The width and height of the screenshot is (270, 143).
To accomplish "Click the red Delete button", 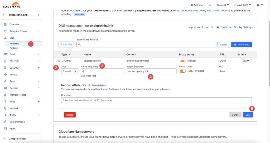I will 70,115.
